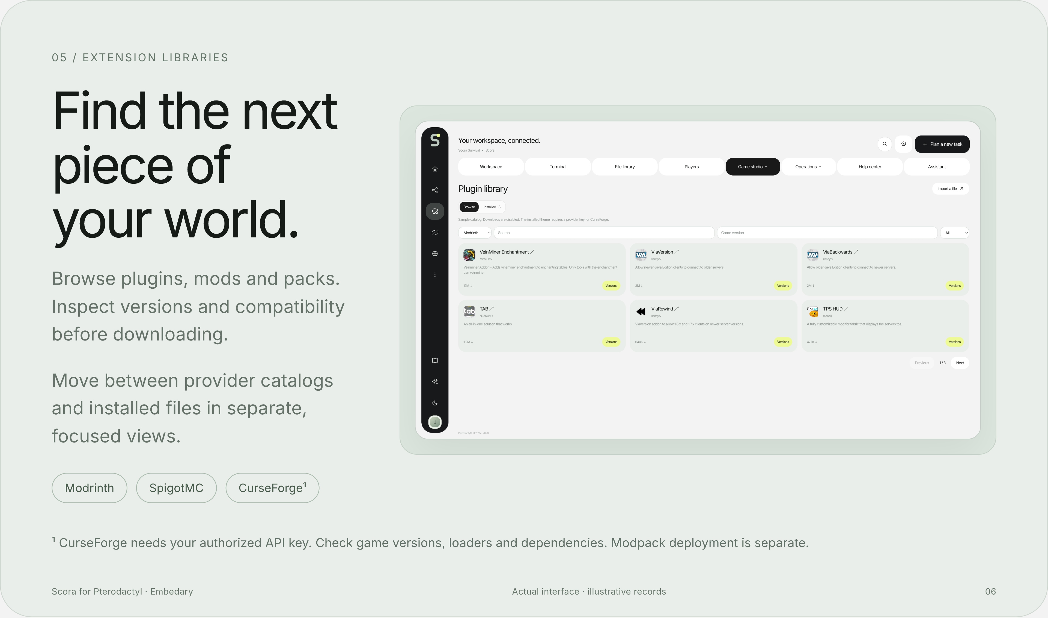Open the ViaRewind external link arrow
The image size is (1048, 618).
(x=677, y=309)
